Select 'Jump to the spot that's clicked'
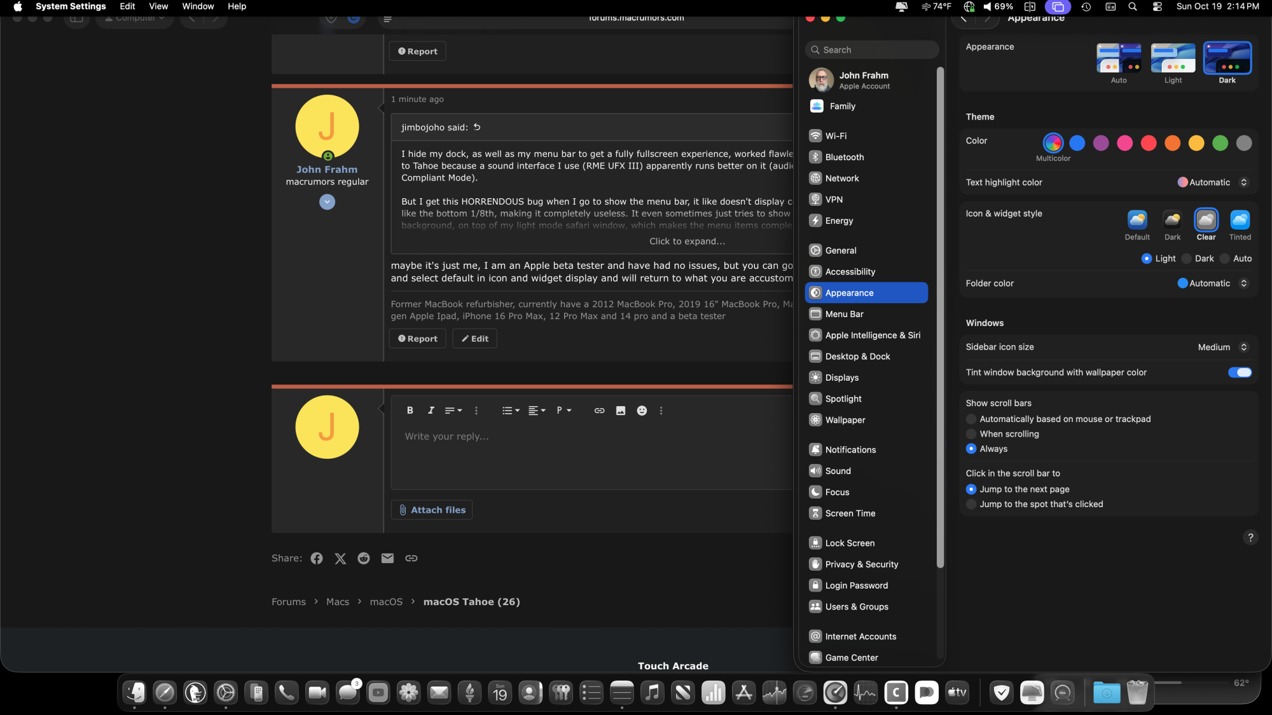This screenshot has width=1272, height=715. 971,504
